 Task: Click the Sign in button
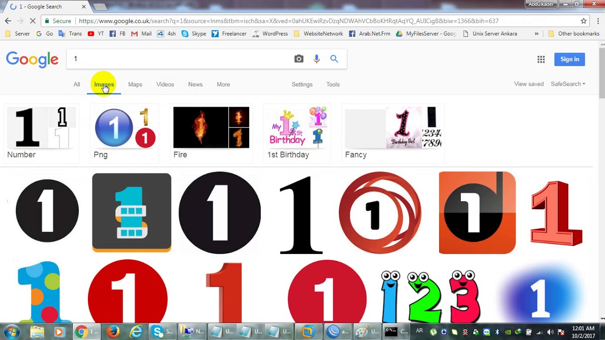pos(570,59)
